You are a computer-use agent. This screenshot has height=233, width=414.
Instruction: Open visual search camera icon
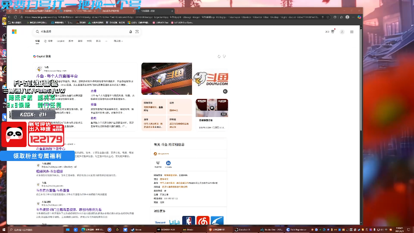click(x=137, y=32)
